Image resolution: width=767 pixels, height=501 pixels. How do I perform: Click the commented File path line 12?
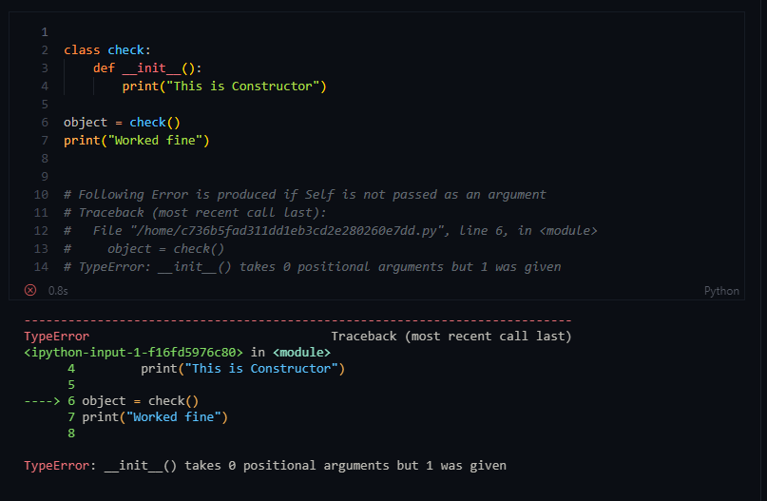pos(331,231)
